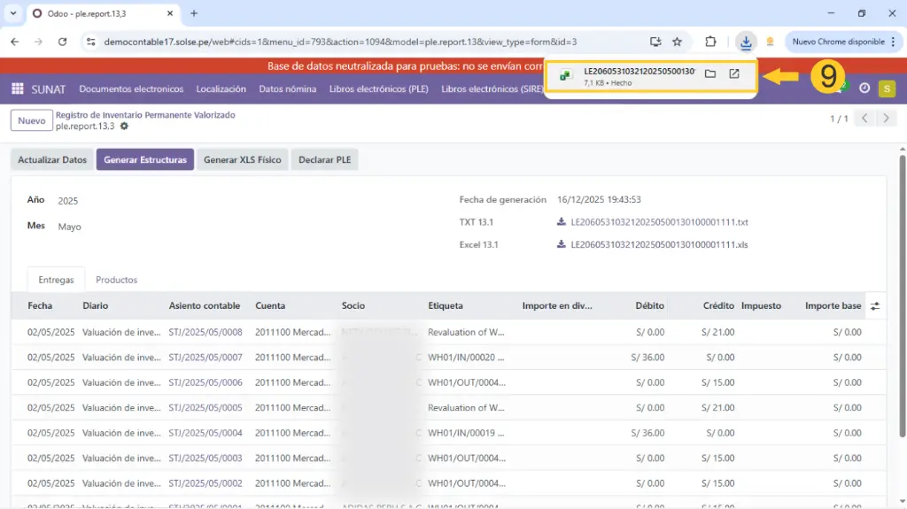Open the activities clock icon

[864, 89]
